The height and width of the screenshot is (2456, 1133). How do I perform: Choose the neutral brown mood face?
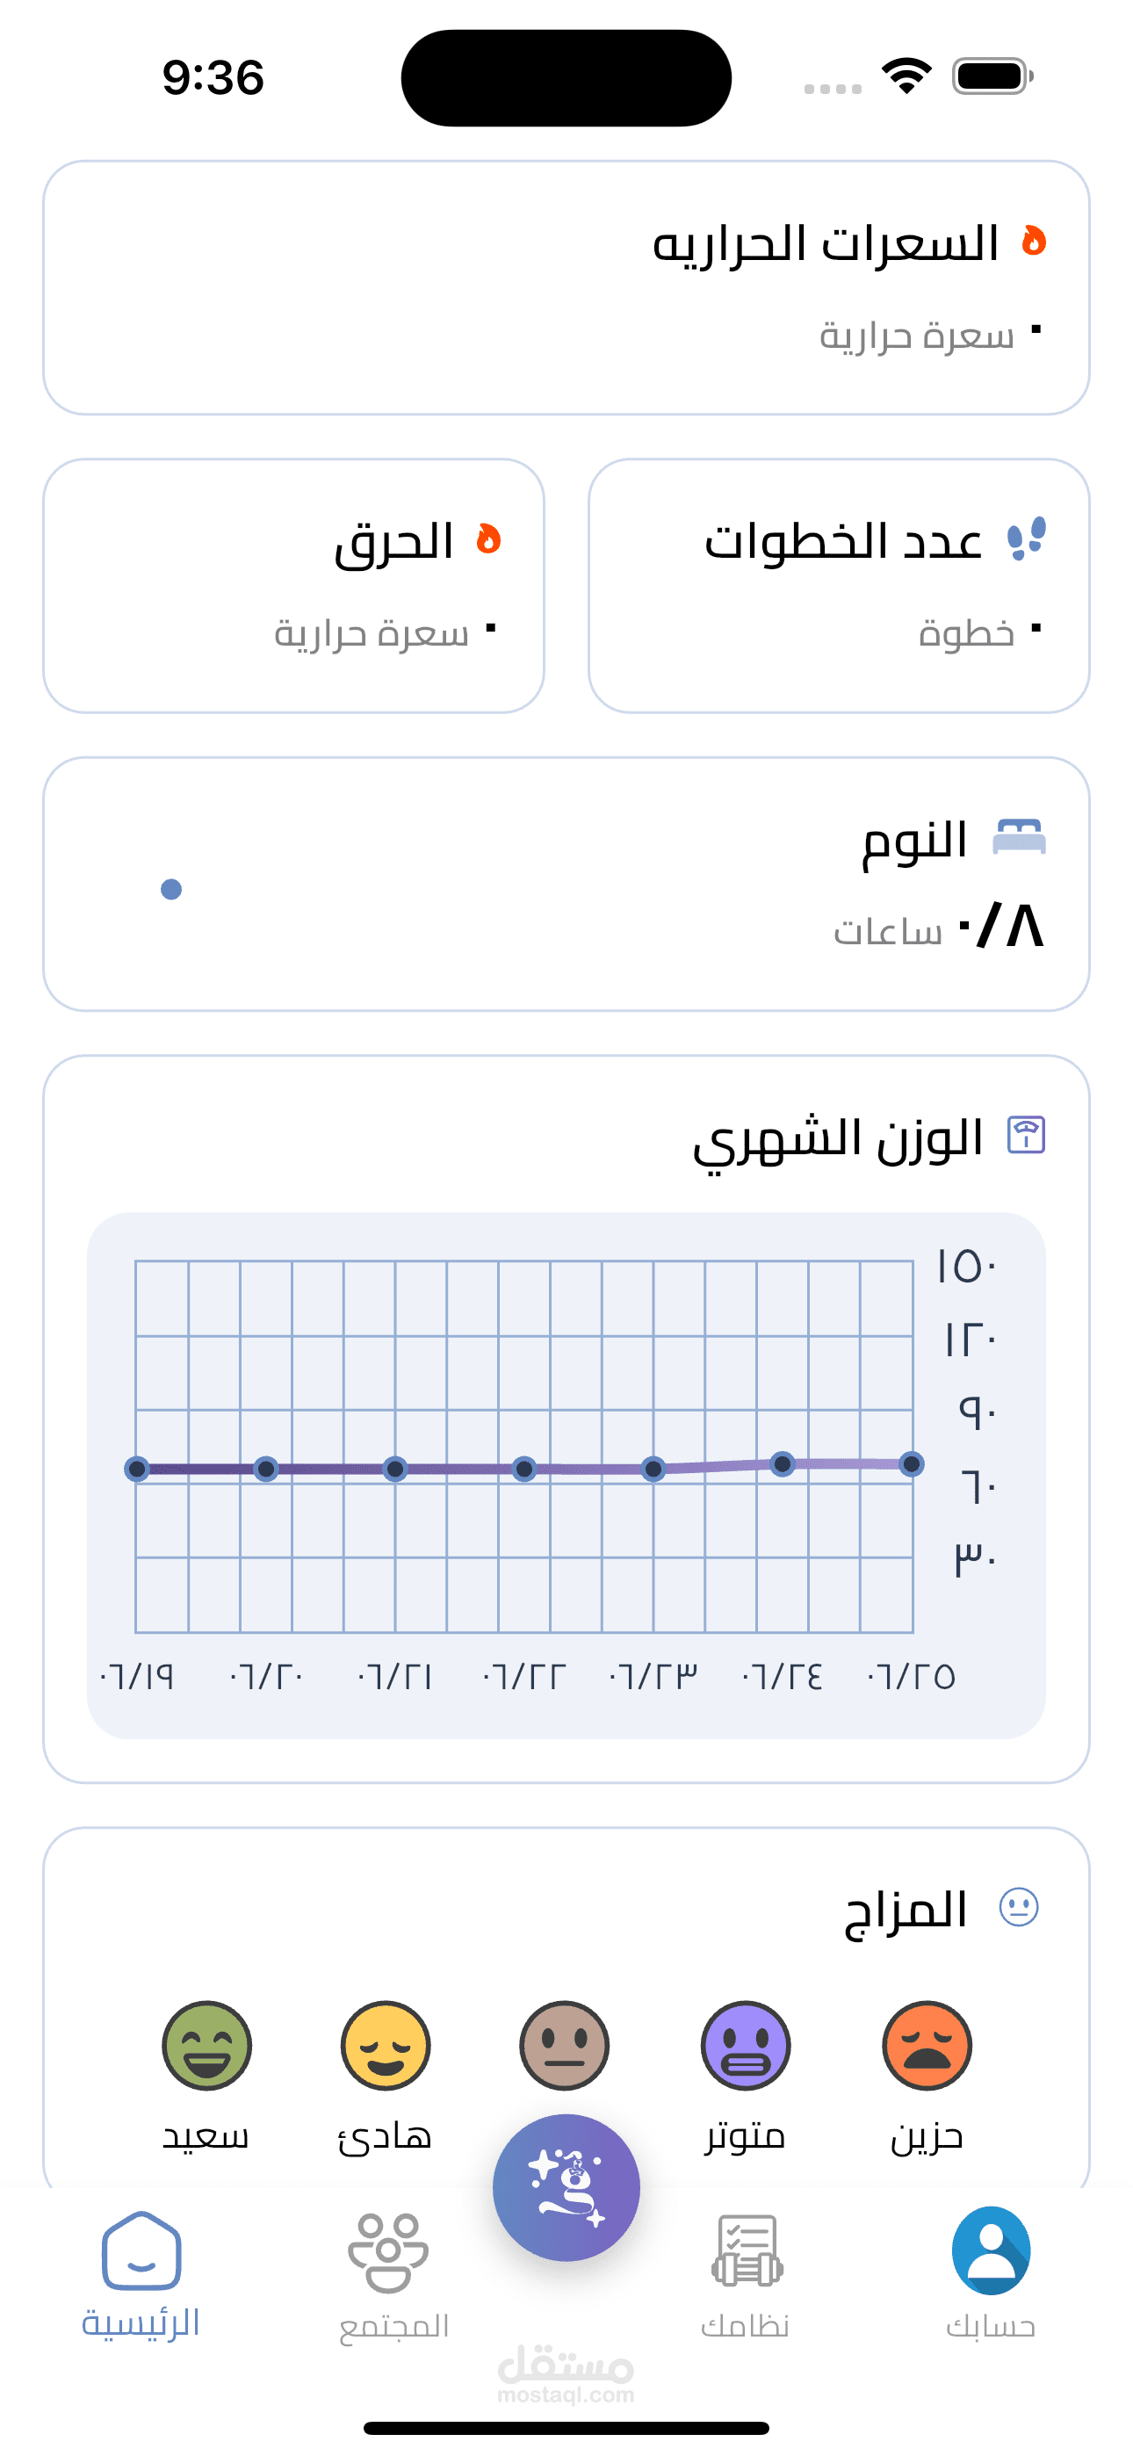(564, 2045)
